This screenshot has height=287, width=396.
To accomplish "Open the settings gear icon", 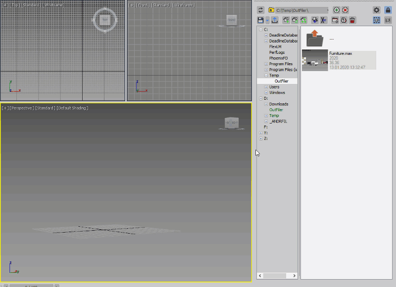I will click(x=377, y=10).
